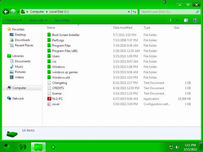Click the 7/13/2009 7:37 PM date cell
203x152 pixels.
(125, 40)
